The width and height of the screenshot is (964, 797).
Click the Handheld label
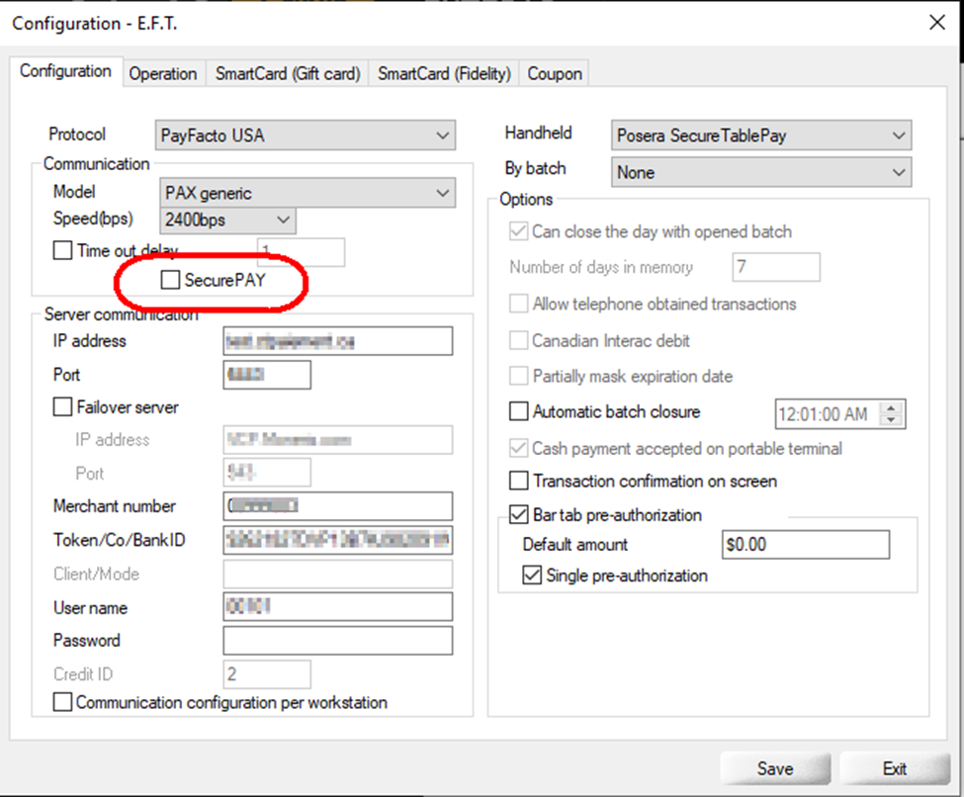pyautogui.click(x=538, y=133)
